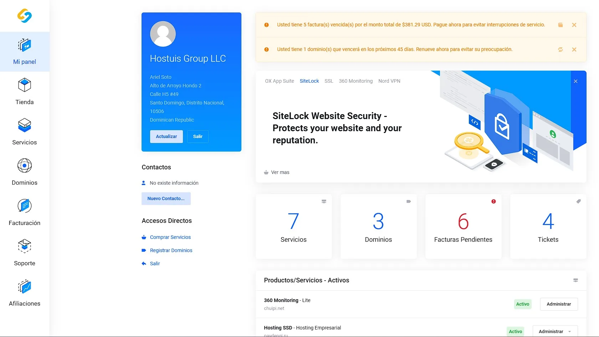Click the renew icon on domain expiry alert
The image size is (599, 337).
560,50
